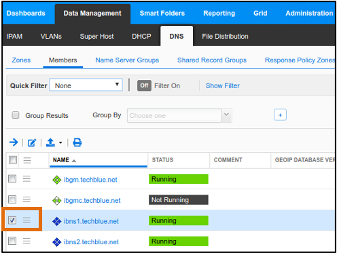The height and width of the screenshot is (255, 337).
Task: Toggle the Filter On Off switch
Action: [x=144, y=85]
